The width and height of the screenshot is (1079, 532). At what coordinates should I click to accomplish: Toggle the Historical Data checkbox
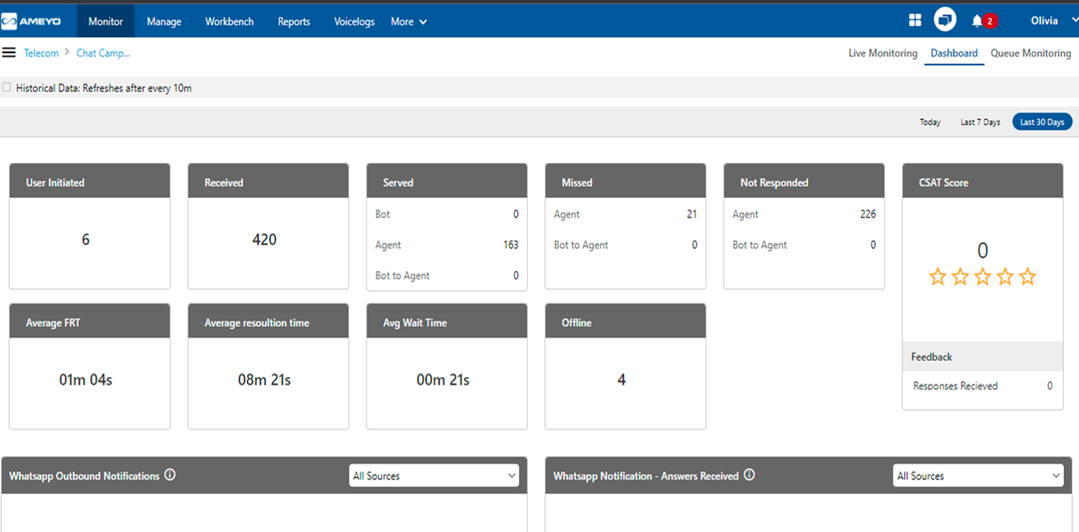click(7, 87)
